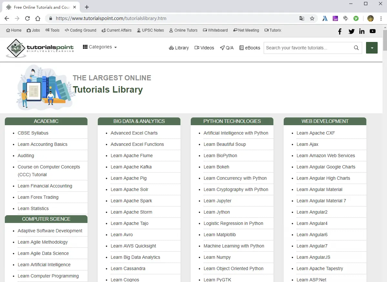The width and height of the screenshot is (387, 282).
Task: Open Learn Apache Spark
Action: (x=131, y=201)
